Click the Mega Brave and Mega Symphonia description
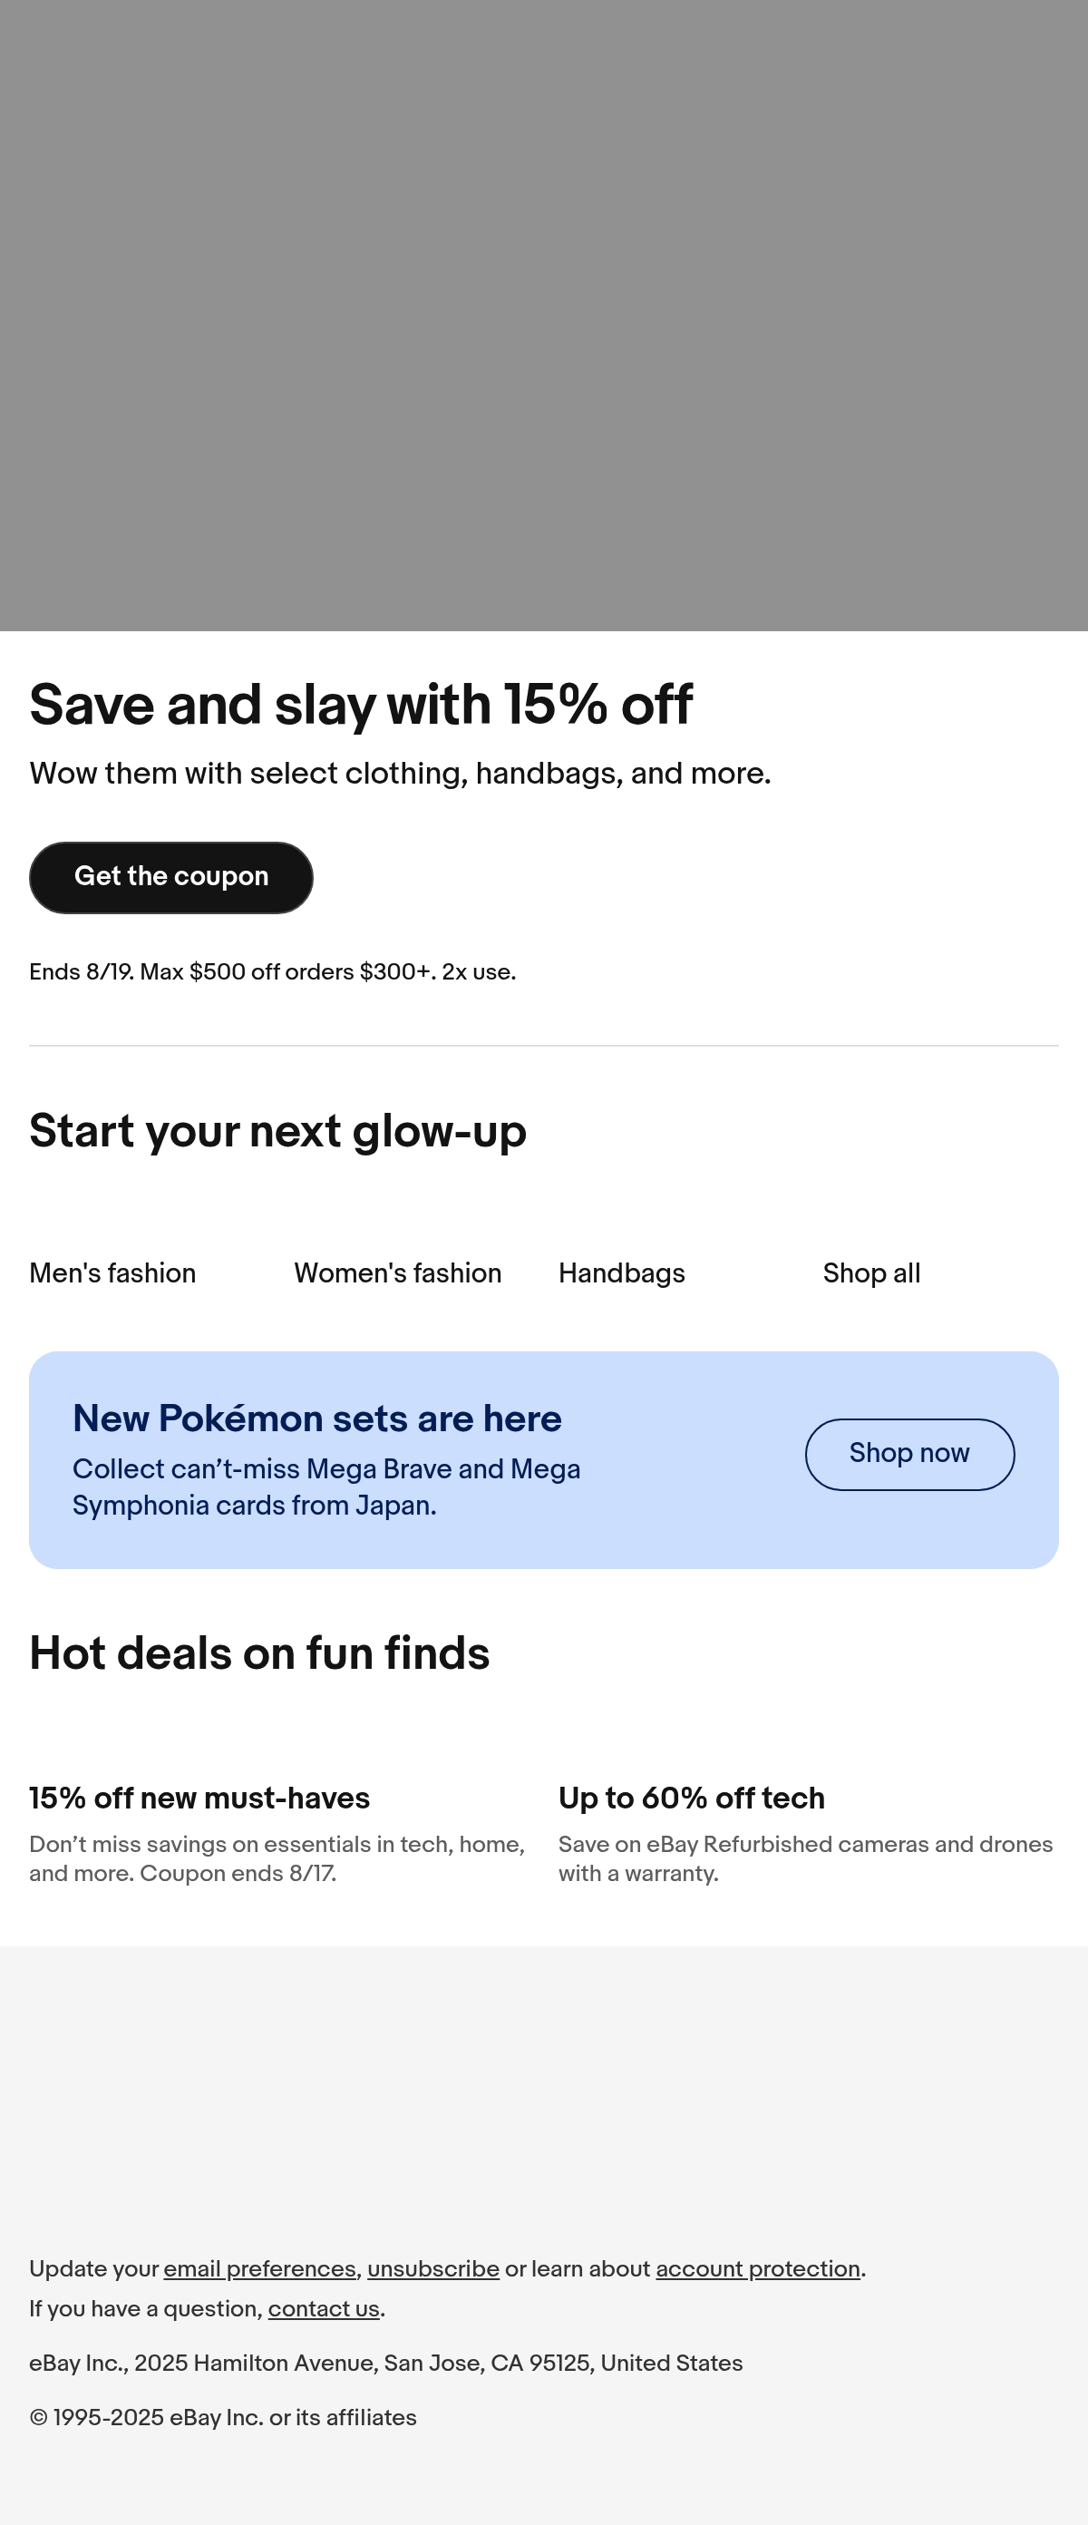This screenshot has width=1088, height=2525. 326,1487
